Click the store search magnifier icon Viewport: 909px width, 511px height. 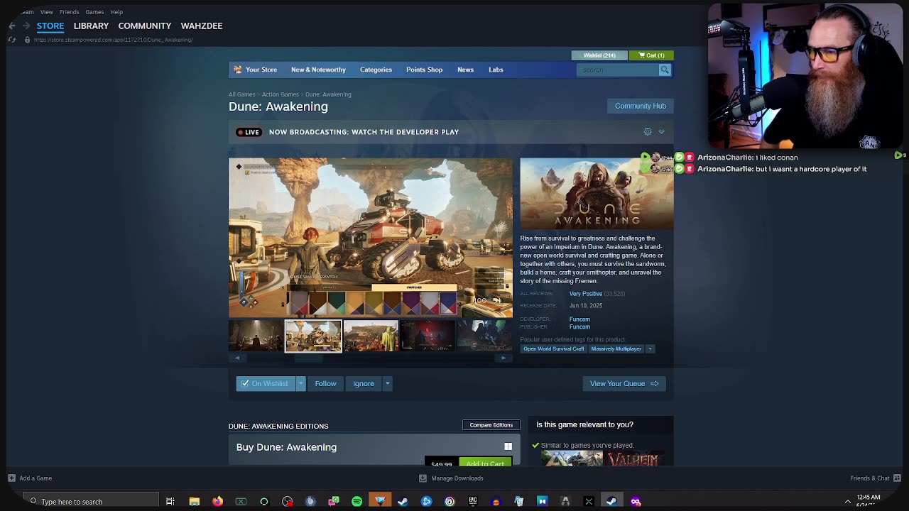664,70
